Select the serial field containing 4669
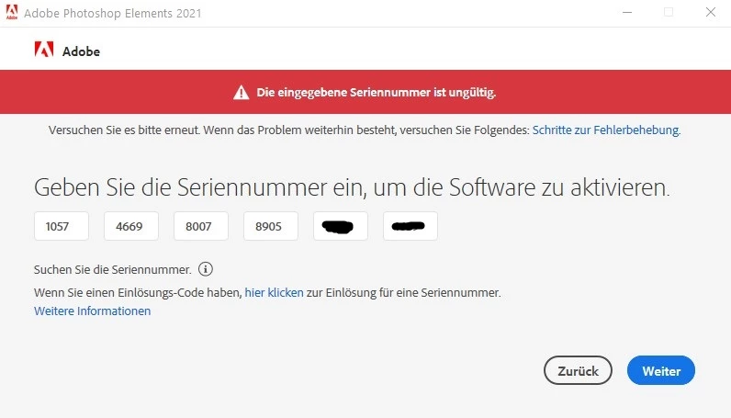The width and height of the screenshot is (731, 418). (x=131, y=226)
